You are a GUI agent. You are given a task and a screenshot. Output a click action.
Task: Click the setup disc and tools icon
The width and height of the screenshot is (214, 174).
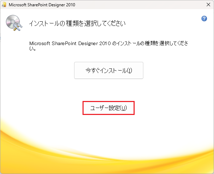coord(14,24)
